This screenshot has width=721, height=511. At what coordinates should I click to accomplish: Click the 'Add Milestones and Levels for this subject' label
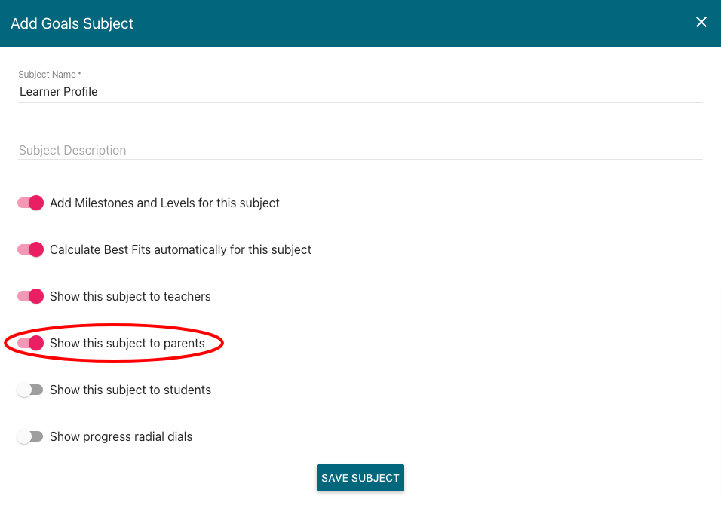tap(164, 203)
